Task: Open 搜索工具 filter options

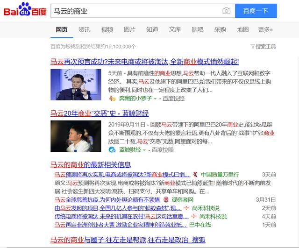Action: pos(266,47)
